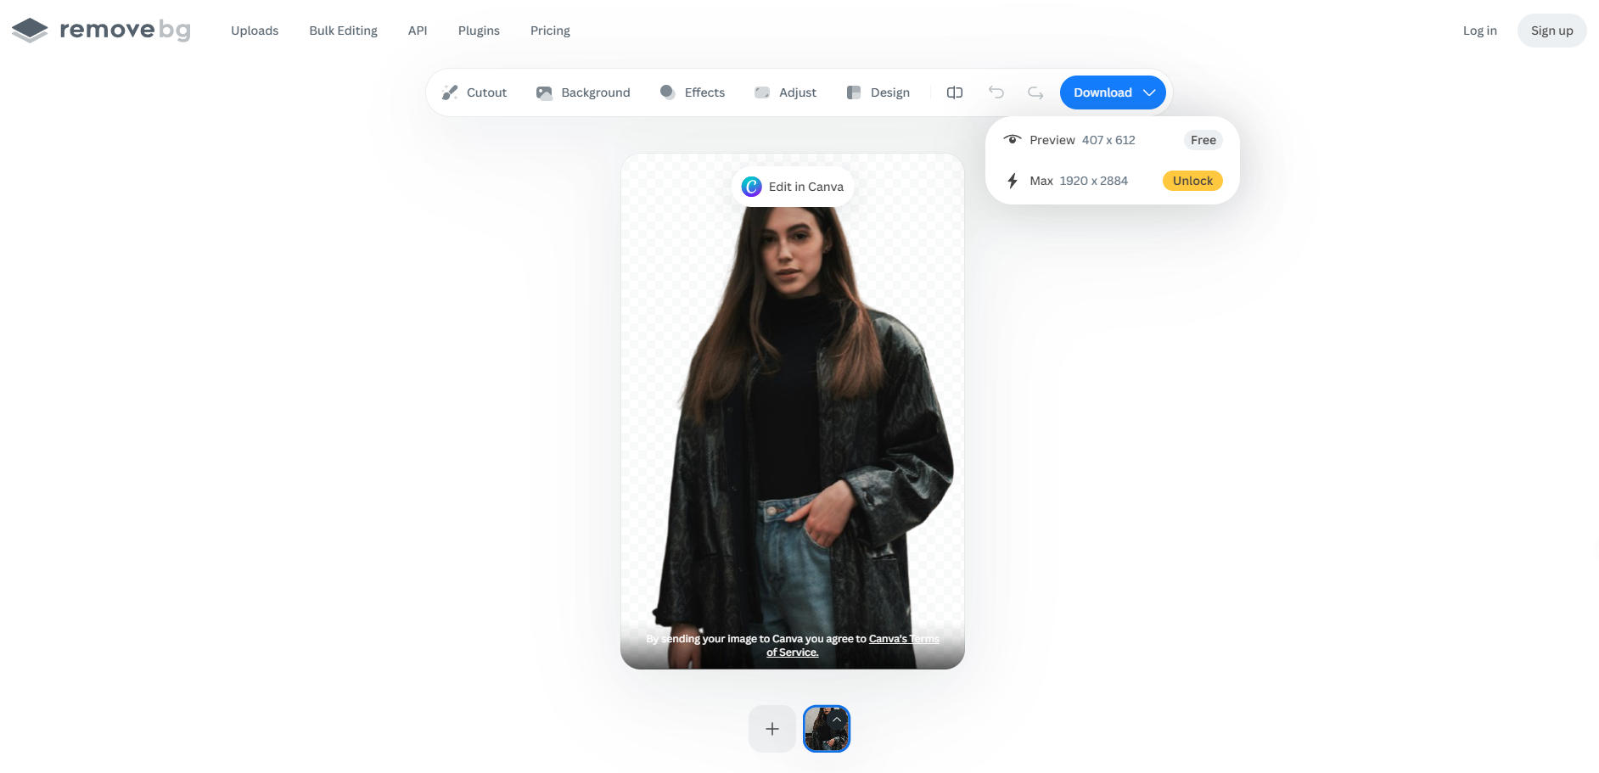The image size is (1599, 773).
Task: Expand options chevron on the thumbnail
Action: [x=837, y=720]
